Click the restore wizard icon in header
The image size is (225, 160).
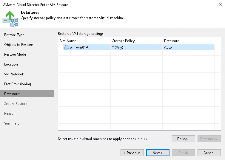tap(10, 18)
